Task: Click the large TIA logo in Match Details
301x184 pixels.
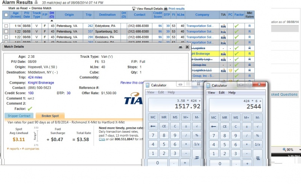Action: [133, 98]
